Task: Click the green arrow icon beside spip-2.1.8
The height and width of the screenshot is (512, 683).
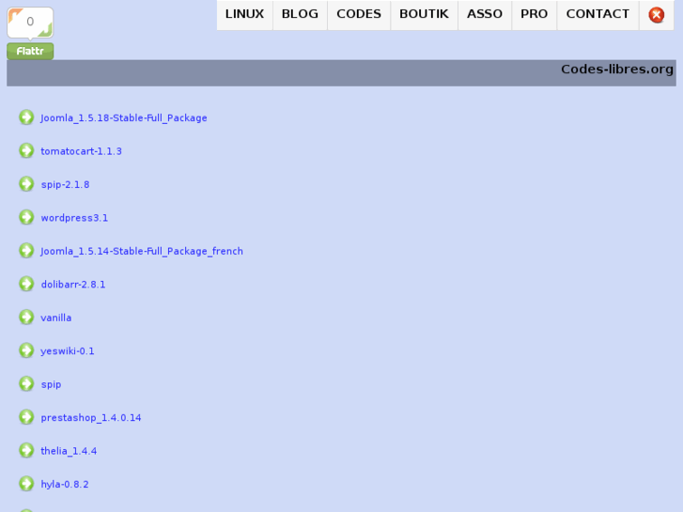Action: (x=26, y=184)
